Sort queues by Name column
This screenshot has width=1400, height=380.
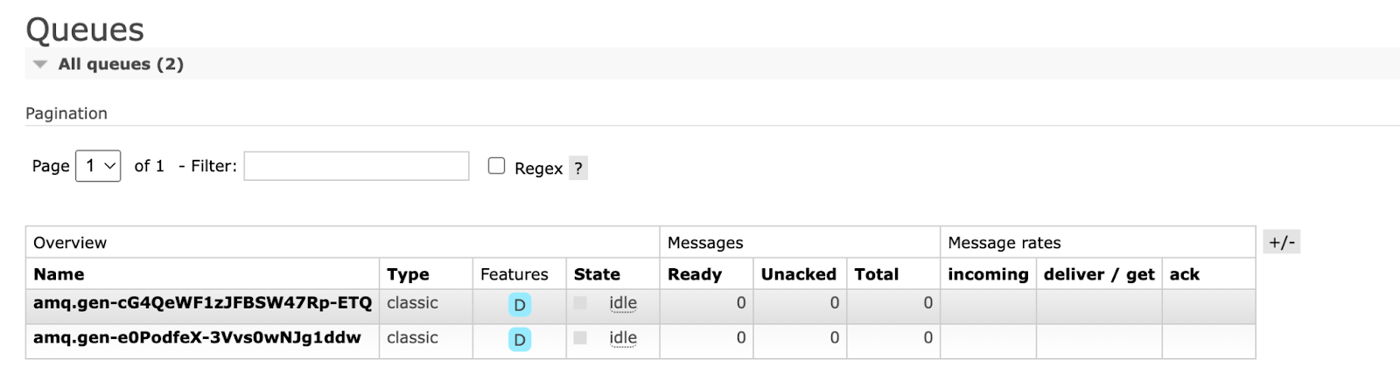click(59, 274)
